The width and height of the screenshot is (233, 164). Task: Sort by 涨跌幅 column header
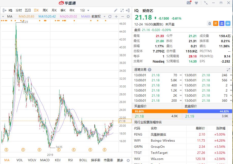click(221, 128)
